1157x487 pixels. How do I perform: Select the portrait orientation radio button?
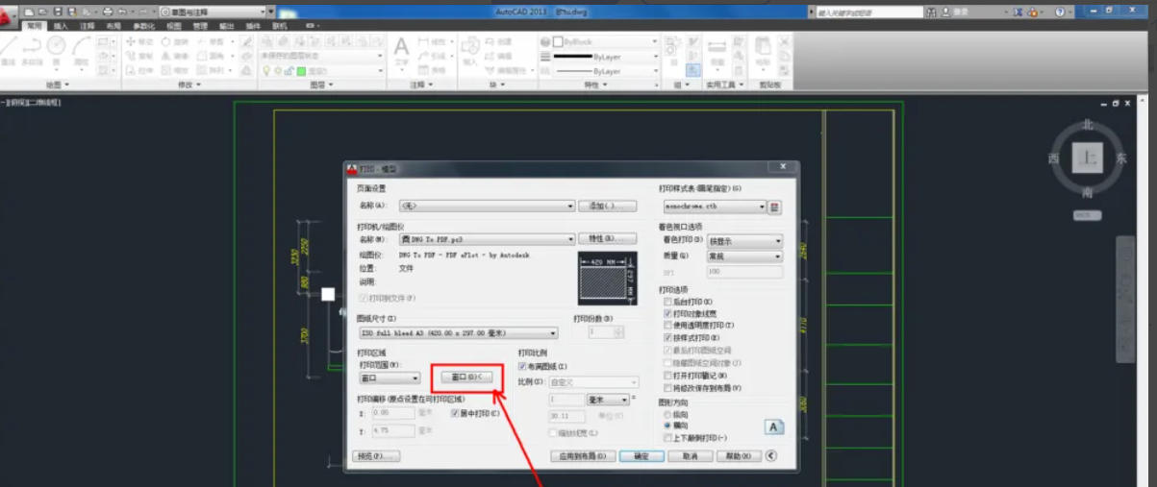(x=668, y=414)
